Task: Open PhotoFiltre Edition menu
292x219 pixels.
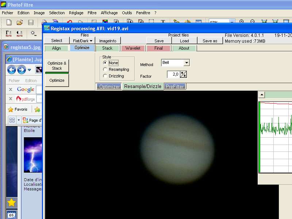Action: pos(23,13)
